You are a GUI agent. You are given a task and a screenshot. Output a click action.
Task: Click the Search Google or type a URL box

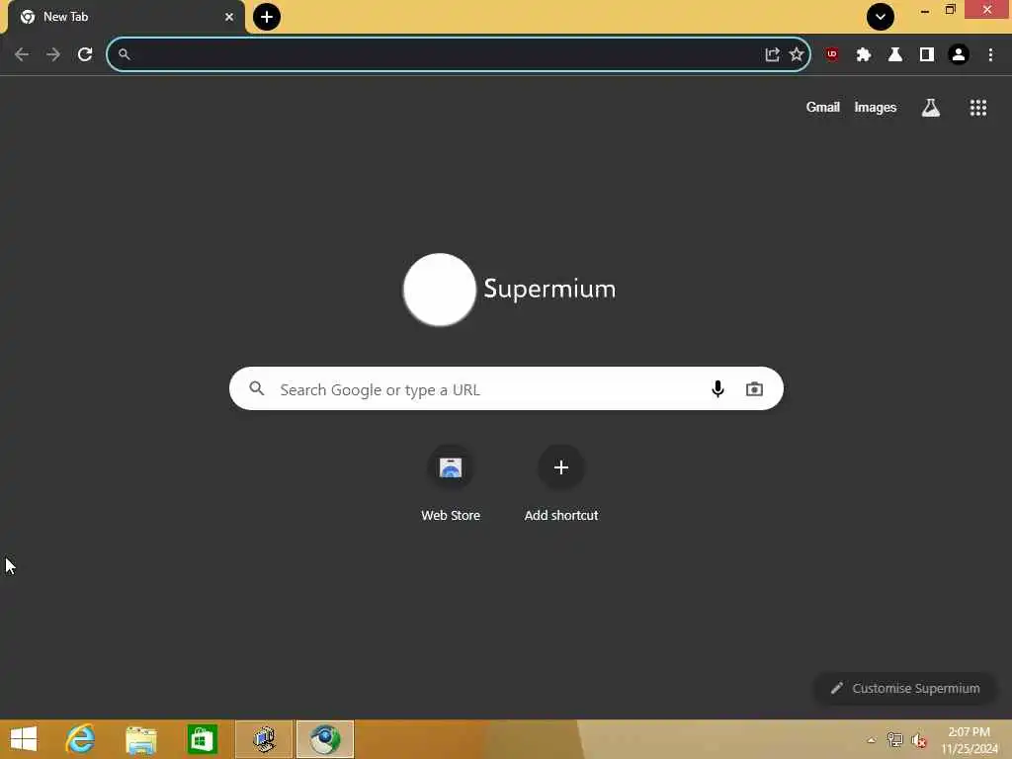tap(507, 388)
